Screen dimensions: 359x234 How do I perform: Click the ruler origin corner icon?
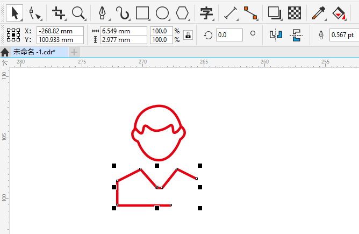coord(5,63)
